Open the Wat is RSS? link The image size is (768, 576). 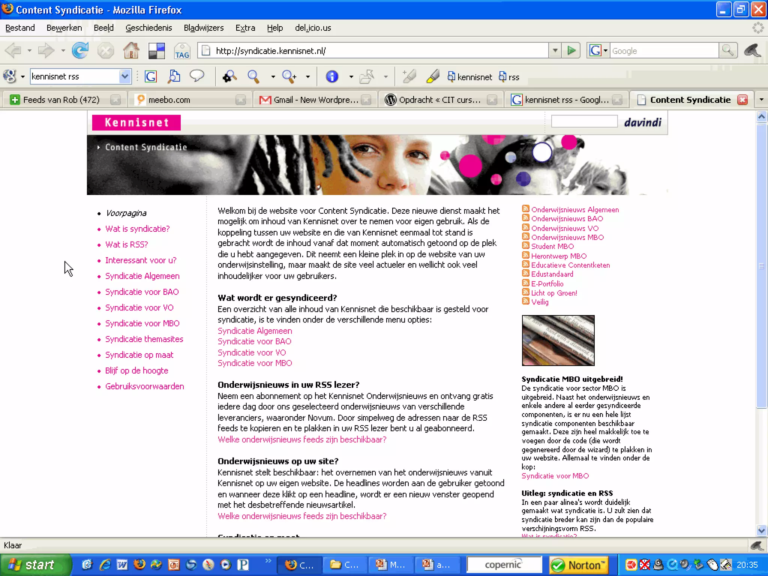click(x=126, y=244)
